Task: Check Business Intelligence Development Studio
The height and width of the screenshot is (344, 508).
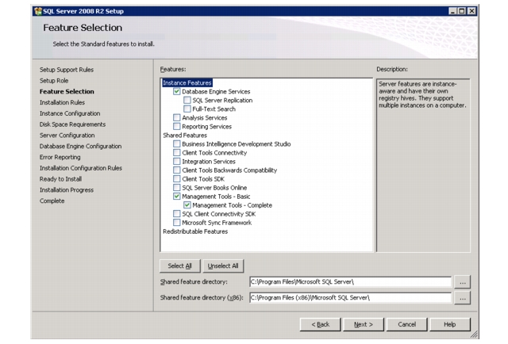Action: pos(176,144)
